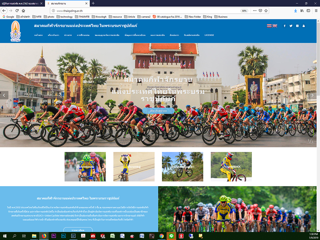
Task: Save page to Pocket icon
Action: coord(260,11)
